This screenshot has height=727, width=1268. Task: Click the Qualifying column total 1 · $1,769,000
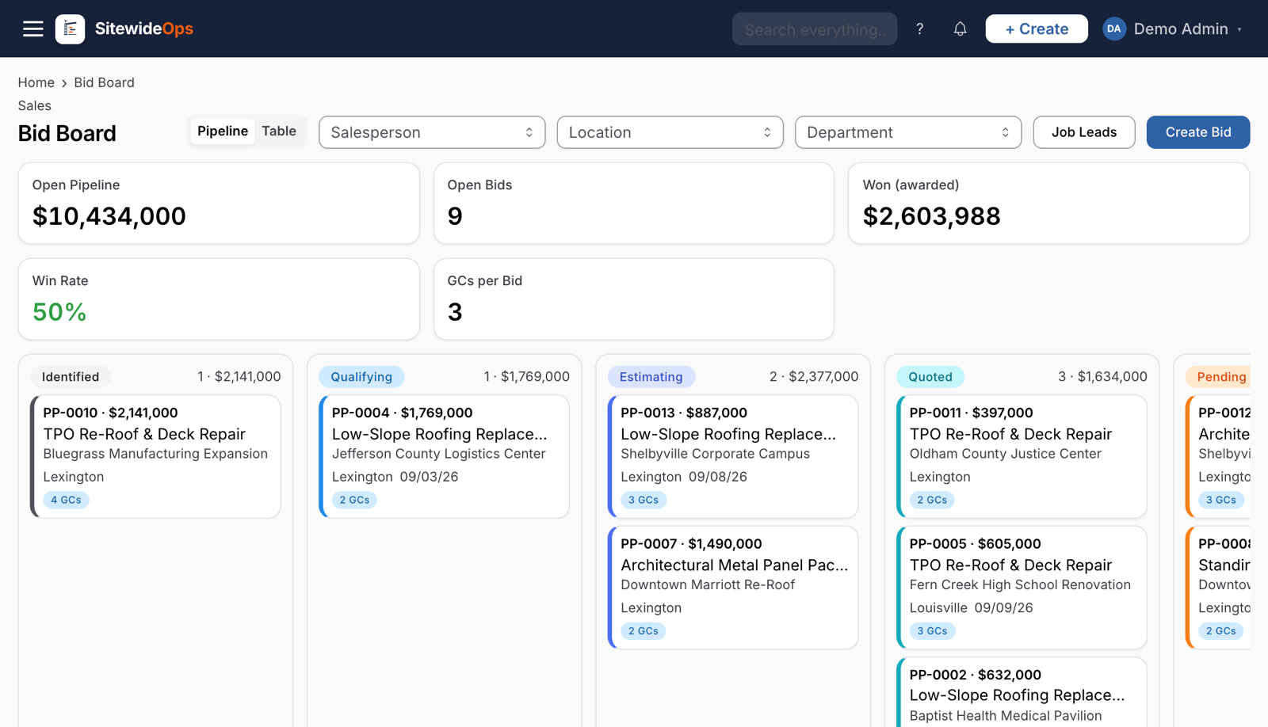tap(527, 377)
